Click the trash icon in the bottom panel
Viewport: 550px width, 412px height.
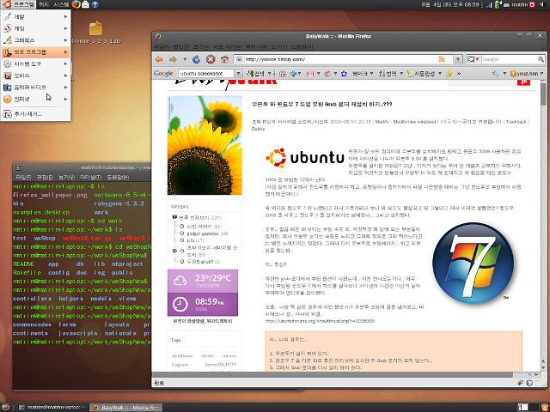pyautogui.click(x=543, y=407)
